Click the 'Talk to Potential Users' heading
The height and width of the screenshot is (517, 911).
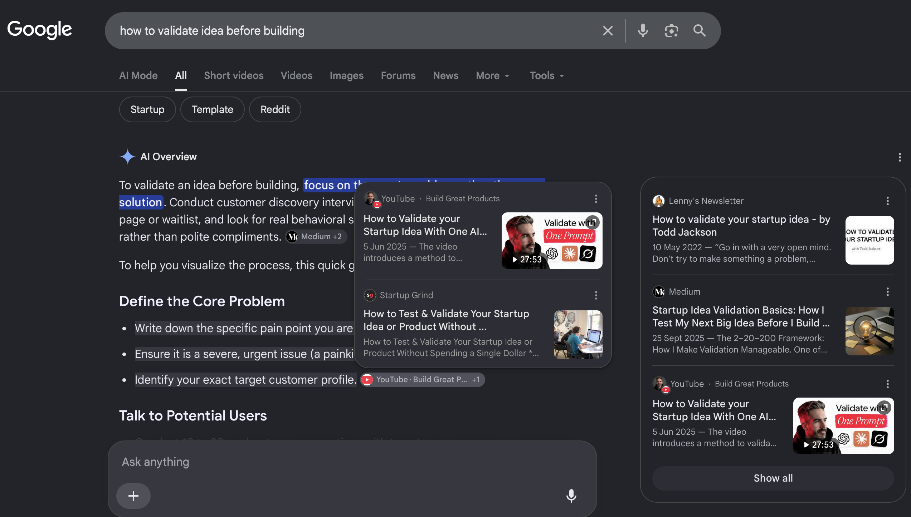193,416
